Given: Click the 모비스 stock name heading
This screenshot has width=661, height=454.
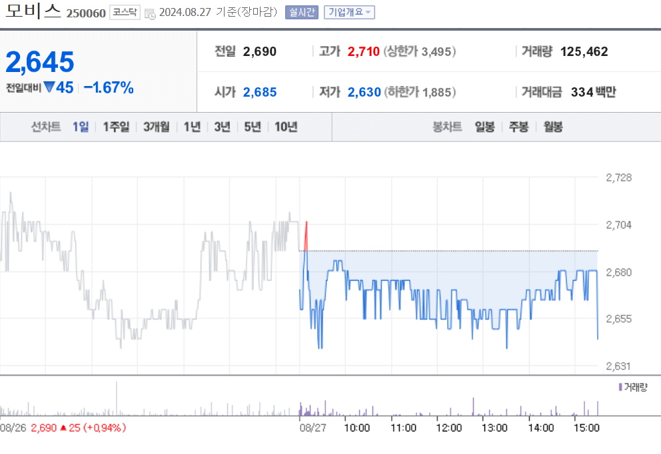Looking at the screenshot, I should tap(34, 11).
